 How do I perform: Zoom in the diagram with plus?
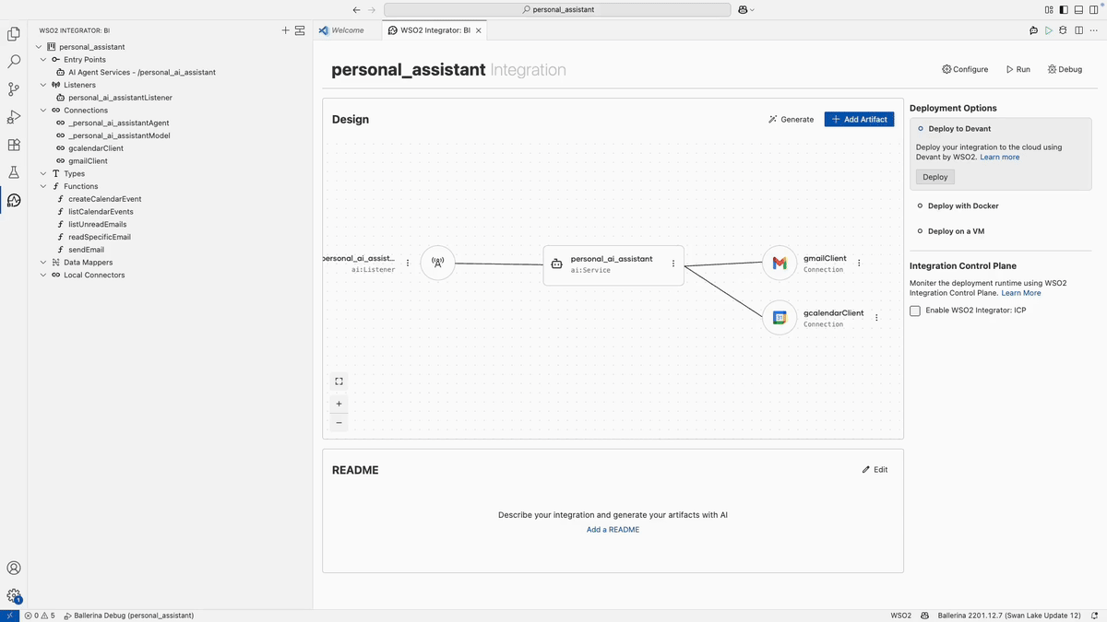tap(339, 404)
